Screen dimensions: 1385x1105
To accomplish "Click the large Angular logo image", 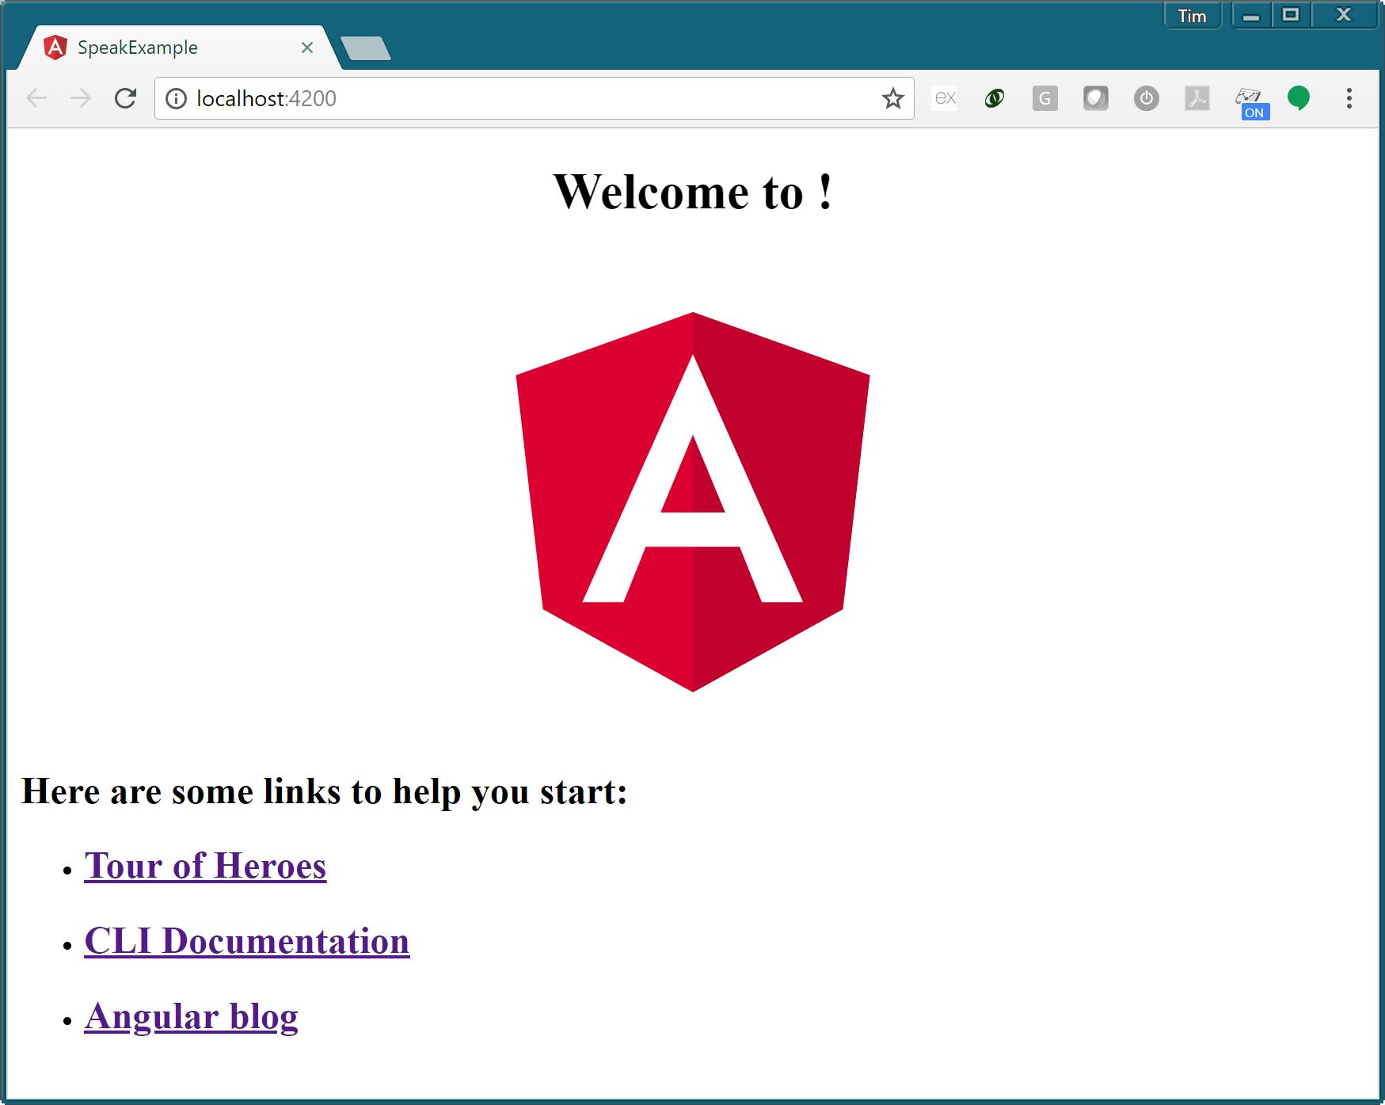I will click(x=693, y=502).
